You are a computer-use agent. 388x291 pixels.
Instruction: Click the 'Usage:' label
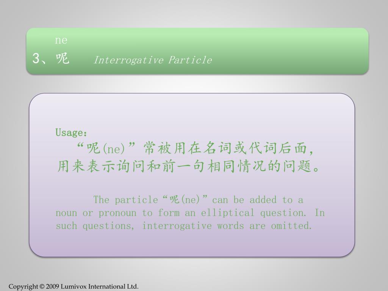click(x=71, y=132)
